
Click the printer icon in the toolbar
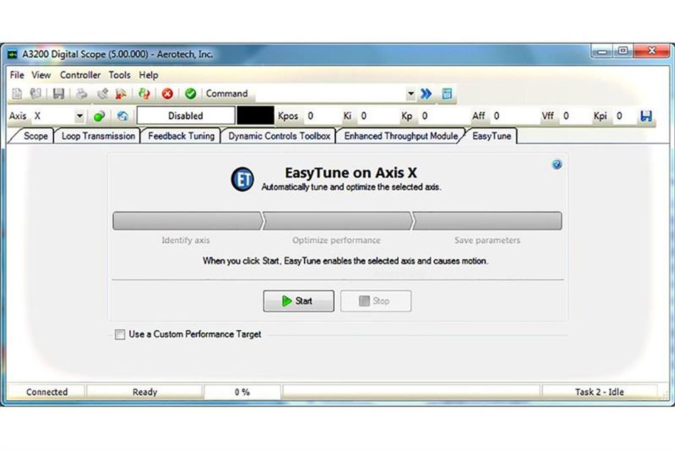tap(82, 94)
